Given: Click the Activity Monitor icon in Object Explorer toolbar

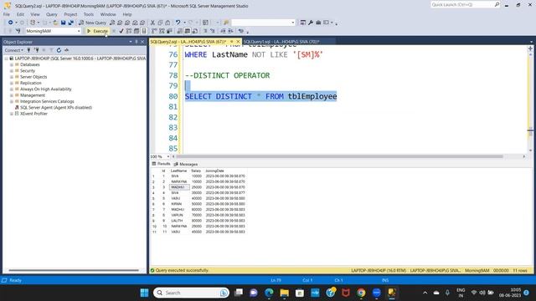Looking at the screenshot, I should click(x=67, y=50).
